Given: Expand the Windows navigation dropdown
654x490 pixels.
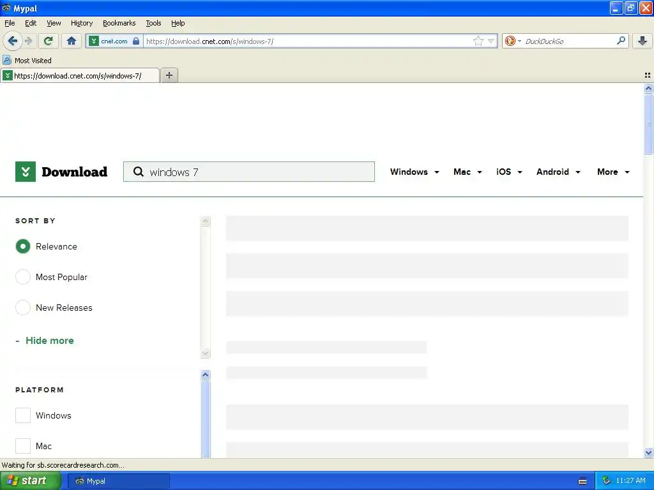Looking at the screenshot, I should pyautogui.click(x=414, y=172).
